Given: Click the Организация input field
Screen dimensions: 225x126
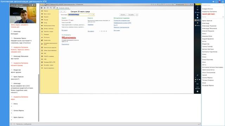Looking at the screenshot, I should click(x=78, y=15).
